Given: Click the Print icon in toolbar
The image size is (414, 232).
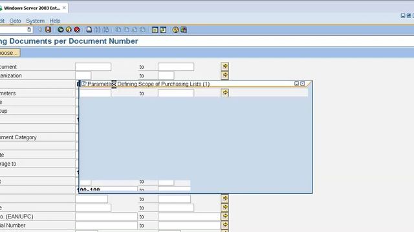Looking at the screenshot, I should tap(89, 30).
